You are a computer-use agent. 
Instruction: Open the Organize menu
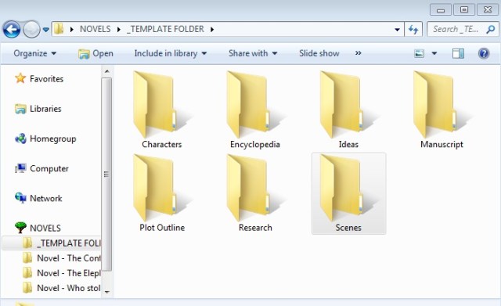click(34, 53)
